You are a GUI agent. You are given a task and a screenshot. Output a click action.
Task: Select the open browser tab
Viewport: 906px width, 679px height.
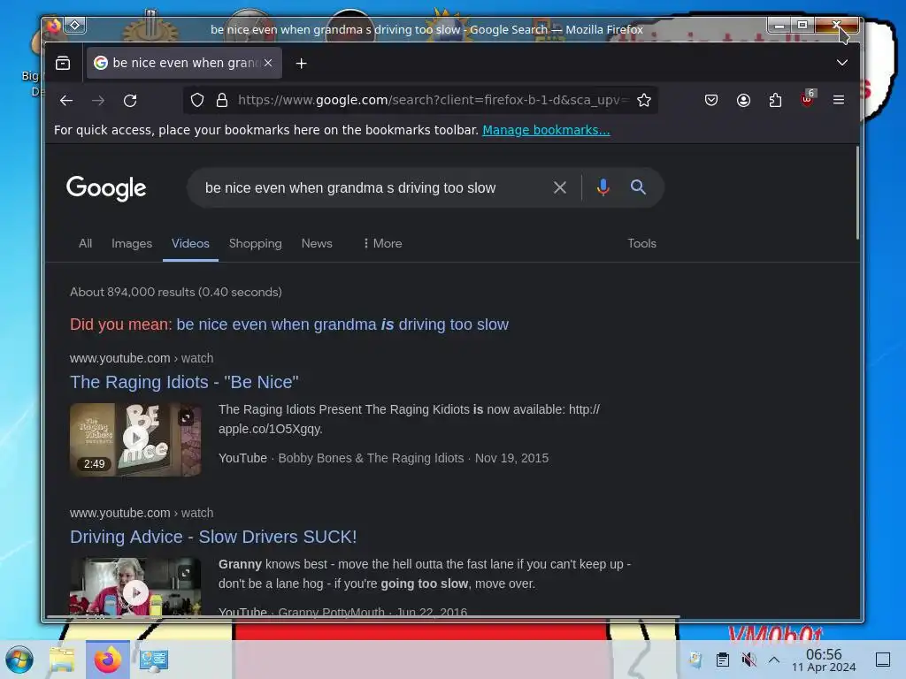[184, 63]
